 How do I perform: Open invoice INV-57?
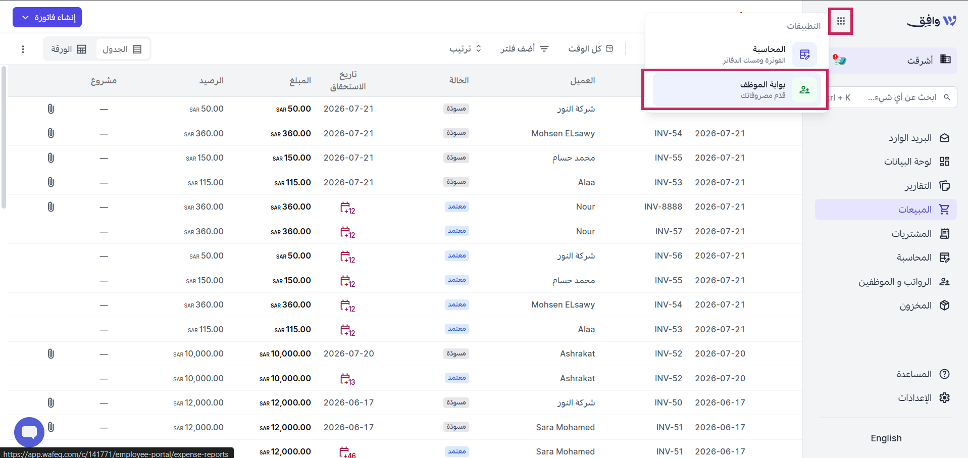pyautogui.click(x=669, y=231)
